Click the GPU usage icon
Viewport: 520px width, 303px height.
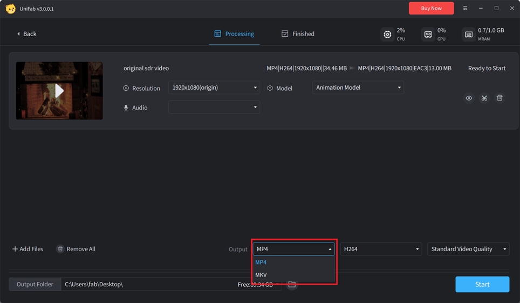[428, 34]
